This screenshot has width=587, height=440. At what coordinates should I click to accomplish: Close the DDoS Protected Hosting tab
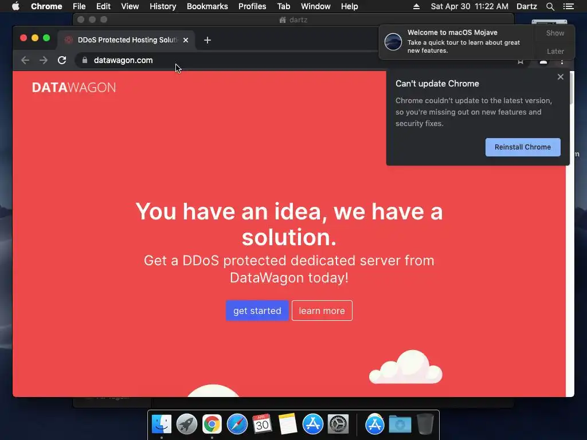(186, 40)
